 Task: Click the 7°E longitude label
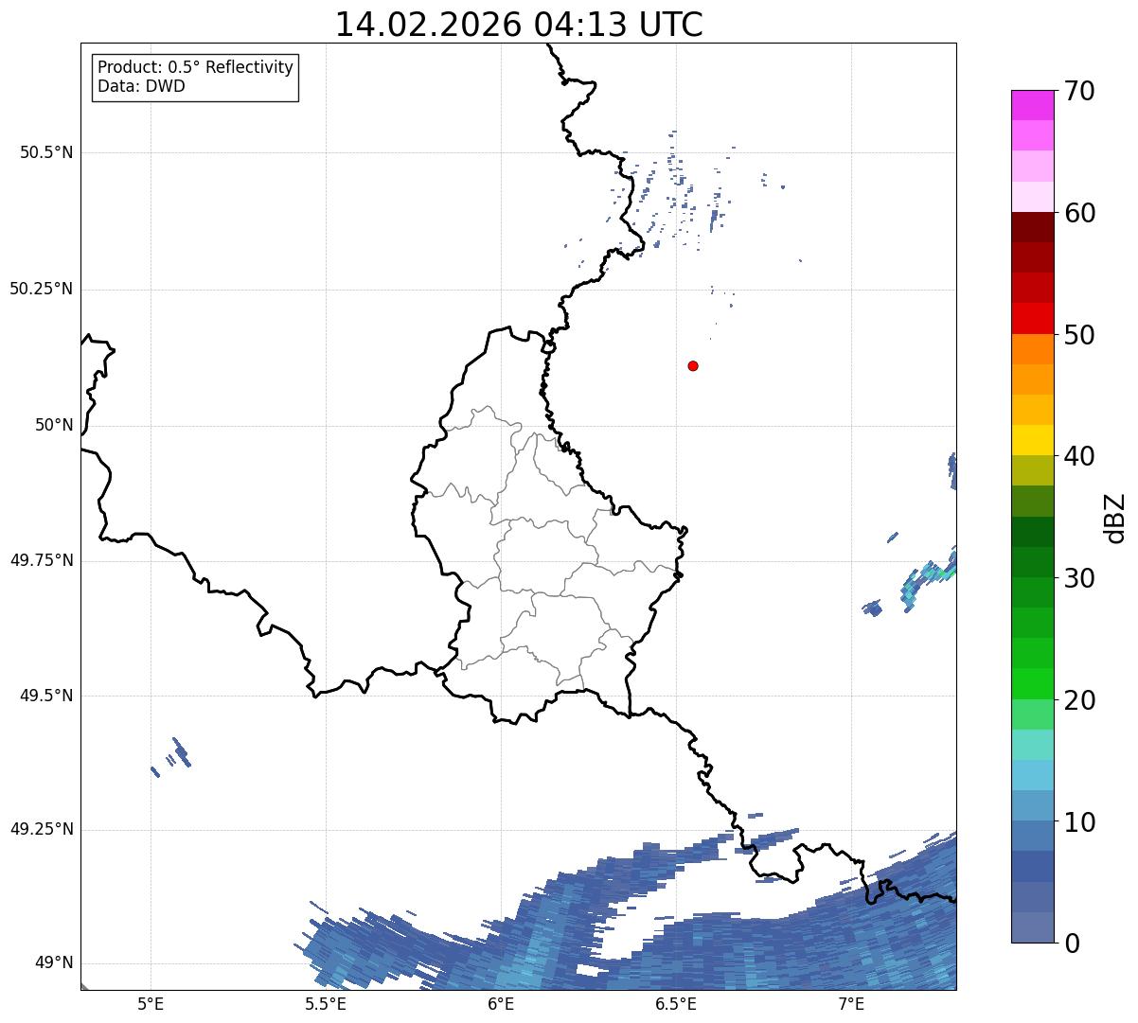[x=851, y=1003]
